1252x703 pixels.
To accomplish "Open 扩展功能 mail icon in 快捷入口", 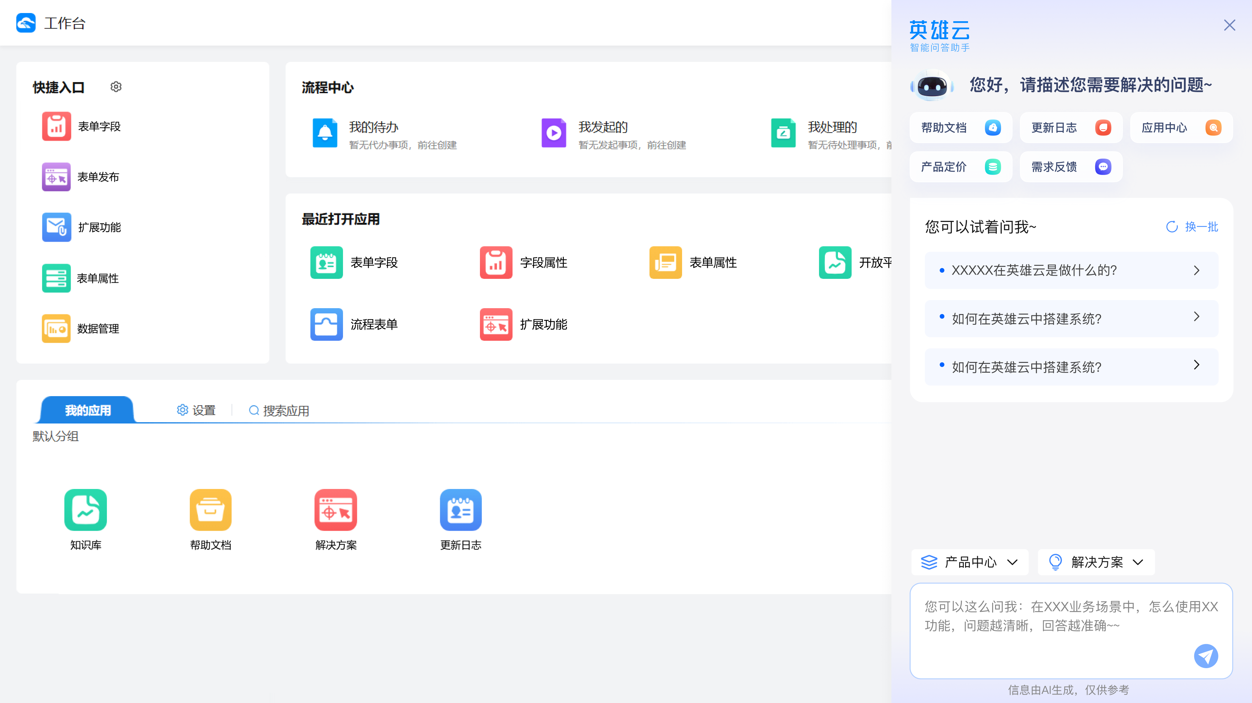I will click(56, 227).
